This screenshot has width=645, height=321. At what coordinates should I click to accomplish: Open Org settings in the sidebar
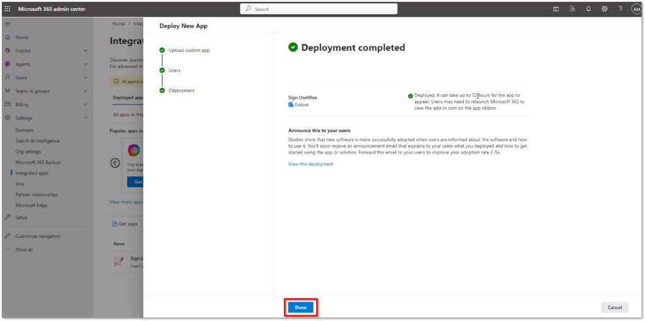(x=28, y=152)
